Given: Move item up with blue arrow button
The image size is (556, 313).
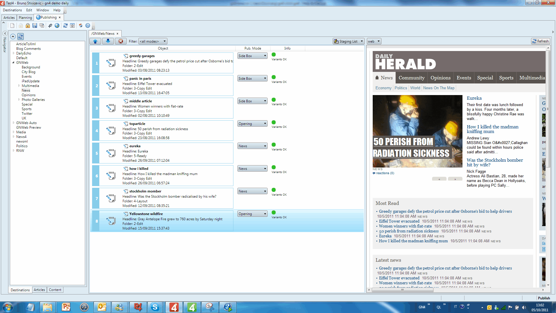Looking at the screenshot, I should [95, 41].
